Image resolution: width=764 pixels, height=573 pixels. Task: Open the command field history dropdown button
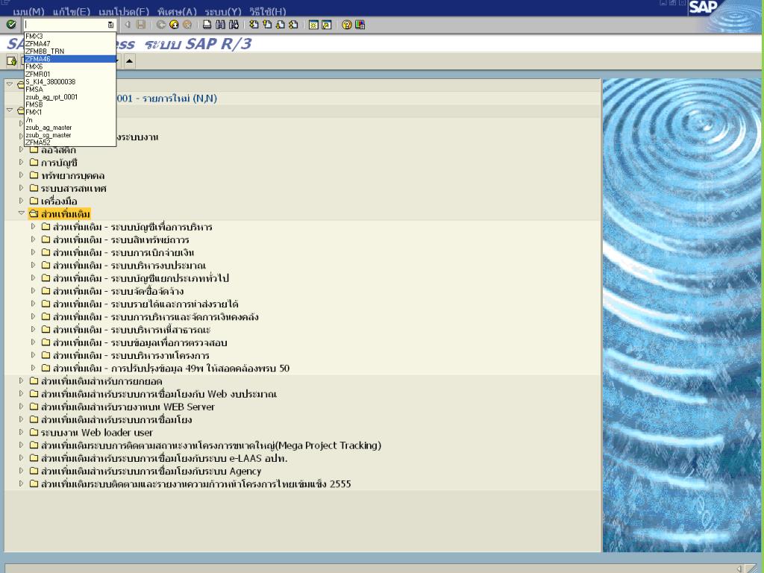coord(110,25)
